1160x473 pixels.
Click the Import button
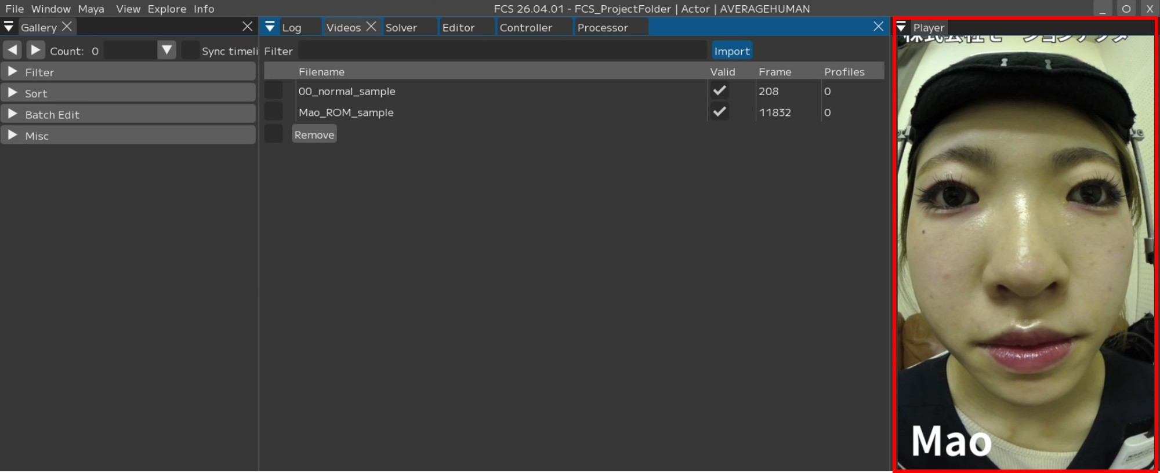[731, 51]
